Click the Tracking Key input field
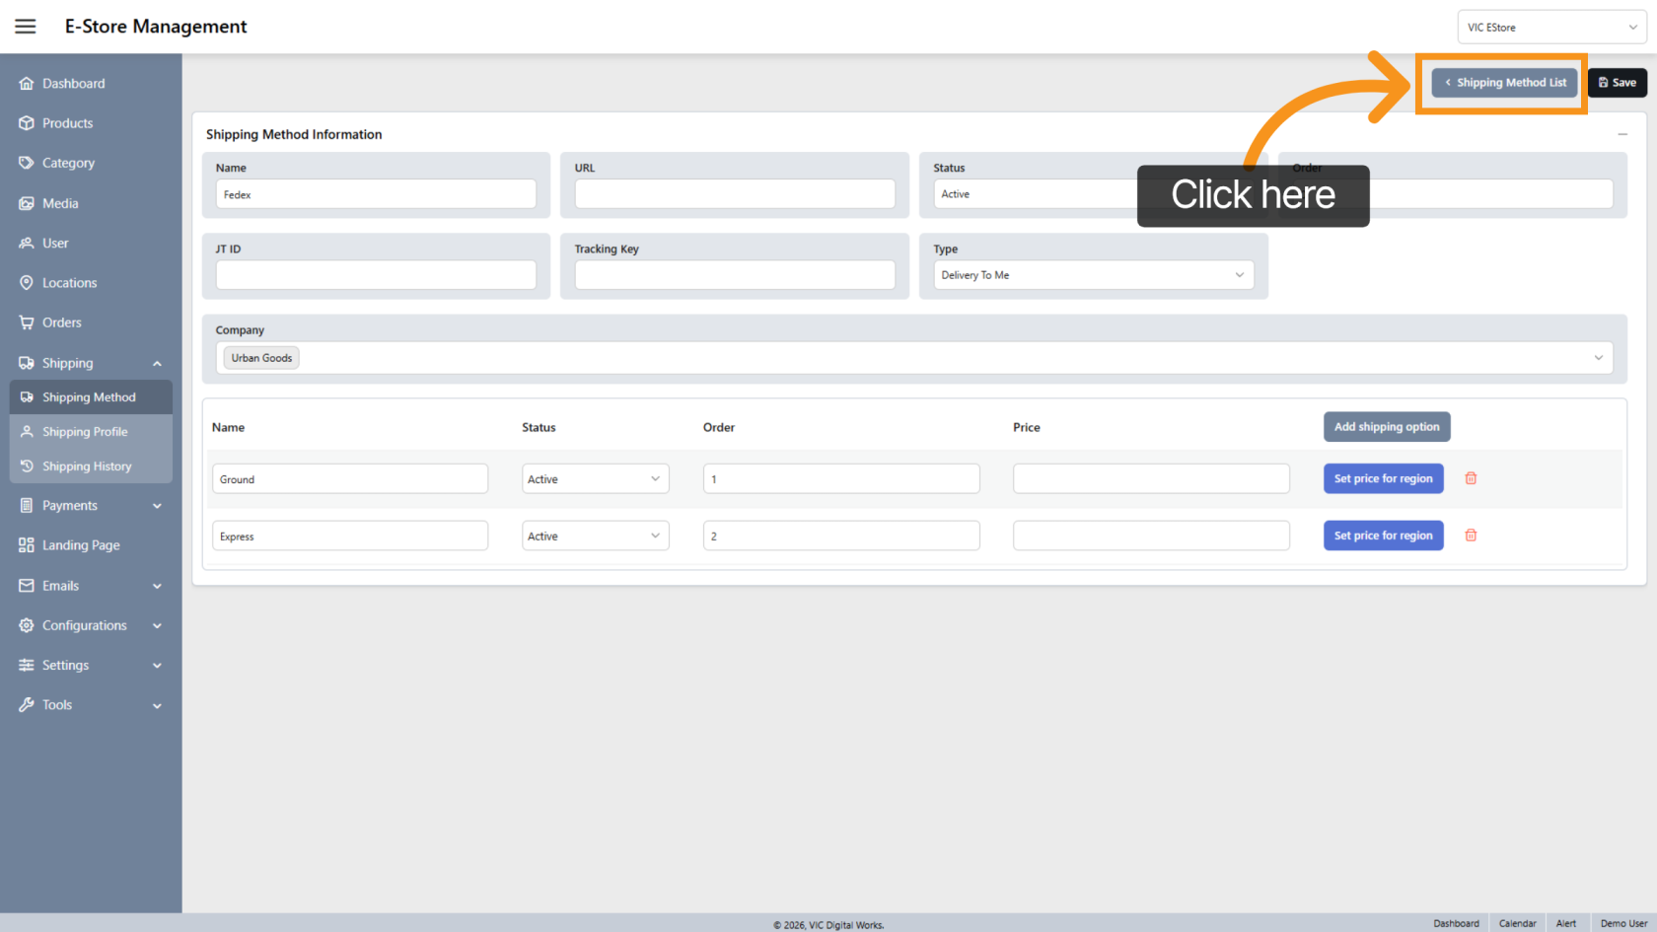1657x932 pixels. coord(735,275)
